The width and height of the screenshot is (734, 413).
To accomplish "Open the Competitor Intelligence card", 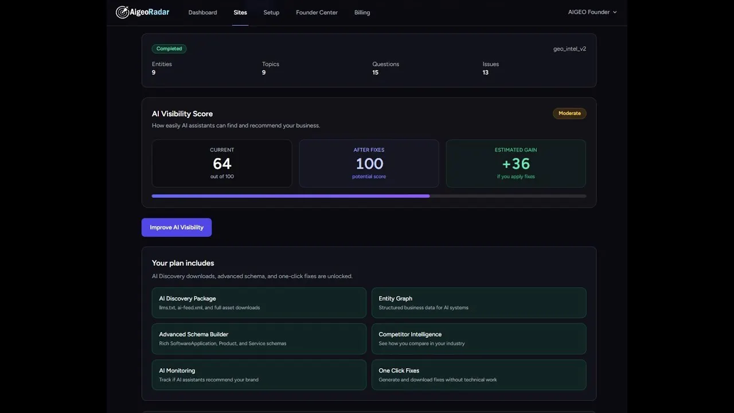I will [x=479, y=338].
